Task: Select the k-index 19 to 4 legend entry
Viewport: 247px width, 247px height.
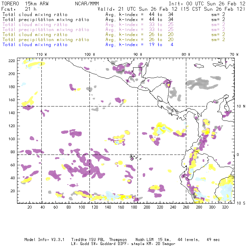Action: (x=139, y=44)
